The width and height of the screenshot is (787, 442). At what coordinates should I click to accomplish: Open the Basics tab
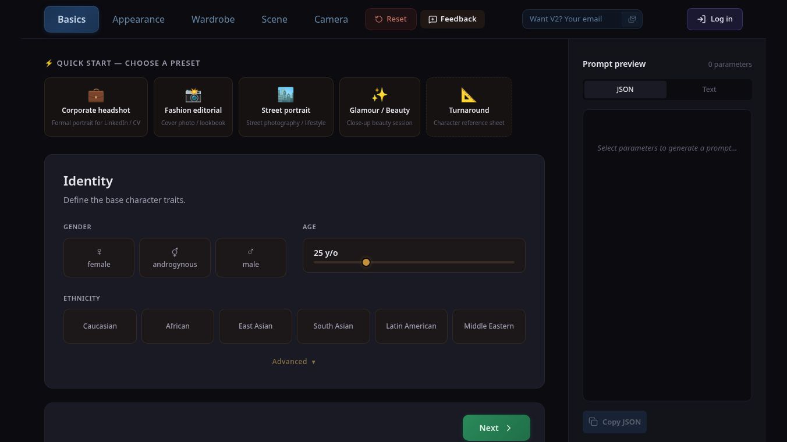click(72, 19)
